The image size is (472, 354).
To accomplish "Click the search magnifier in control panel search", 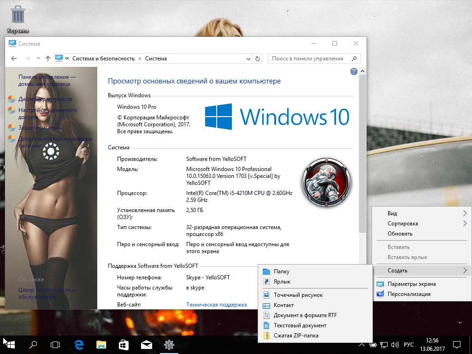I will [354, 59].
